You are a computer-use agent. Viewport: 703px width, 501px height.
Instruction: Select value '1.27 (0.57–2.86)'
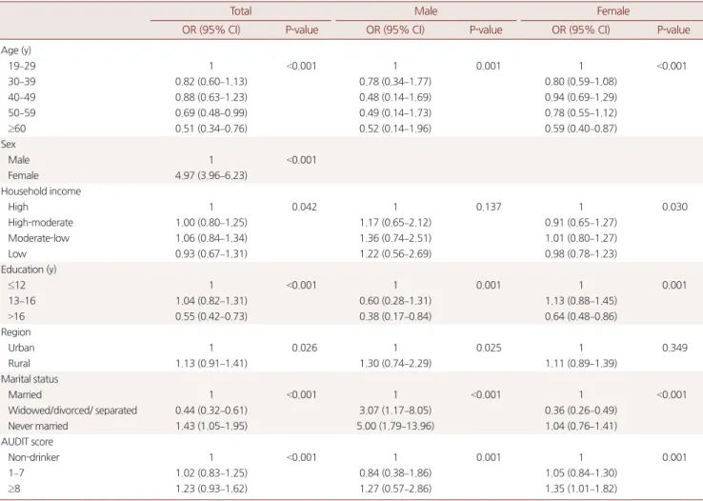tap(395, 489)
